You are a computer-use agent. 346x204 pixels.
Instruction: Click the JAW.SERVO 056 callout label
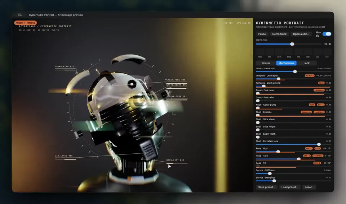click(x=64, y=156)
